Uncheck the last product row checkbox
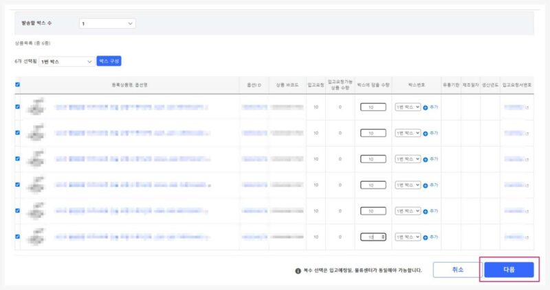This screenshot has height=290, width=550. (x=18, y=237)
